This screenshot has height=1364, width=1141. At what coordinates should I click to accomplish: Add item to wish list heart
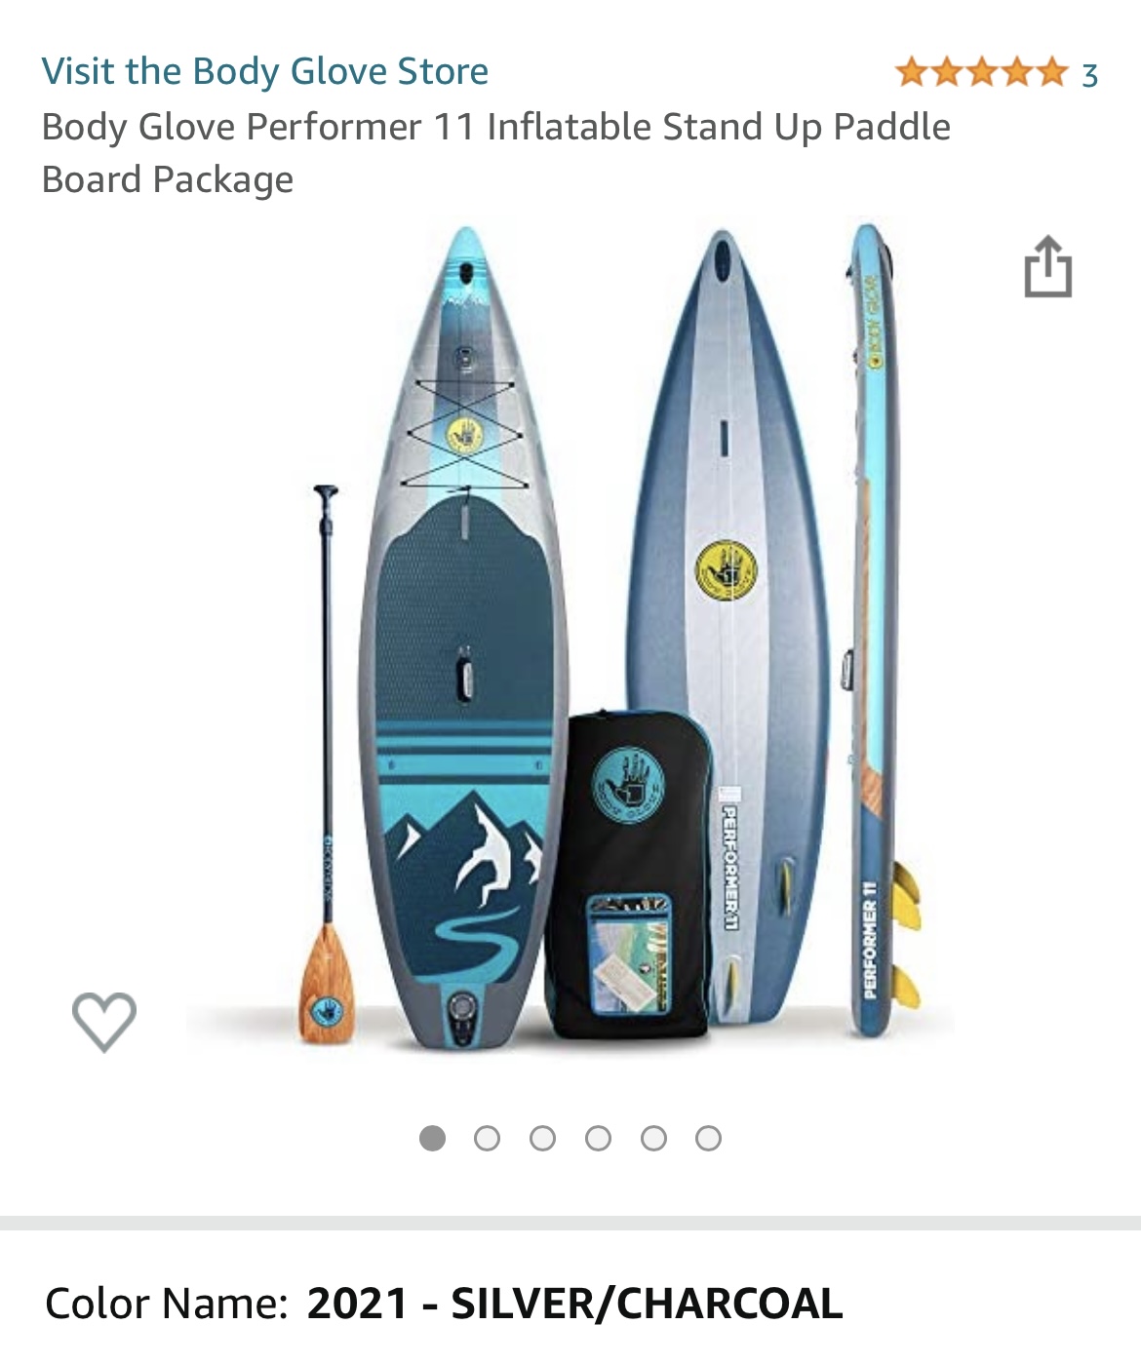[x=104, y=1022]
